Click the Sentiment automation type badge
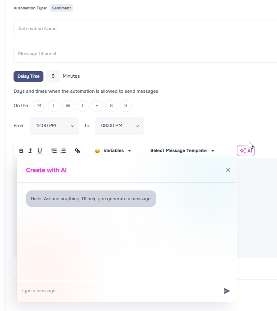The image size is (277, 311). 61,8
